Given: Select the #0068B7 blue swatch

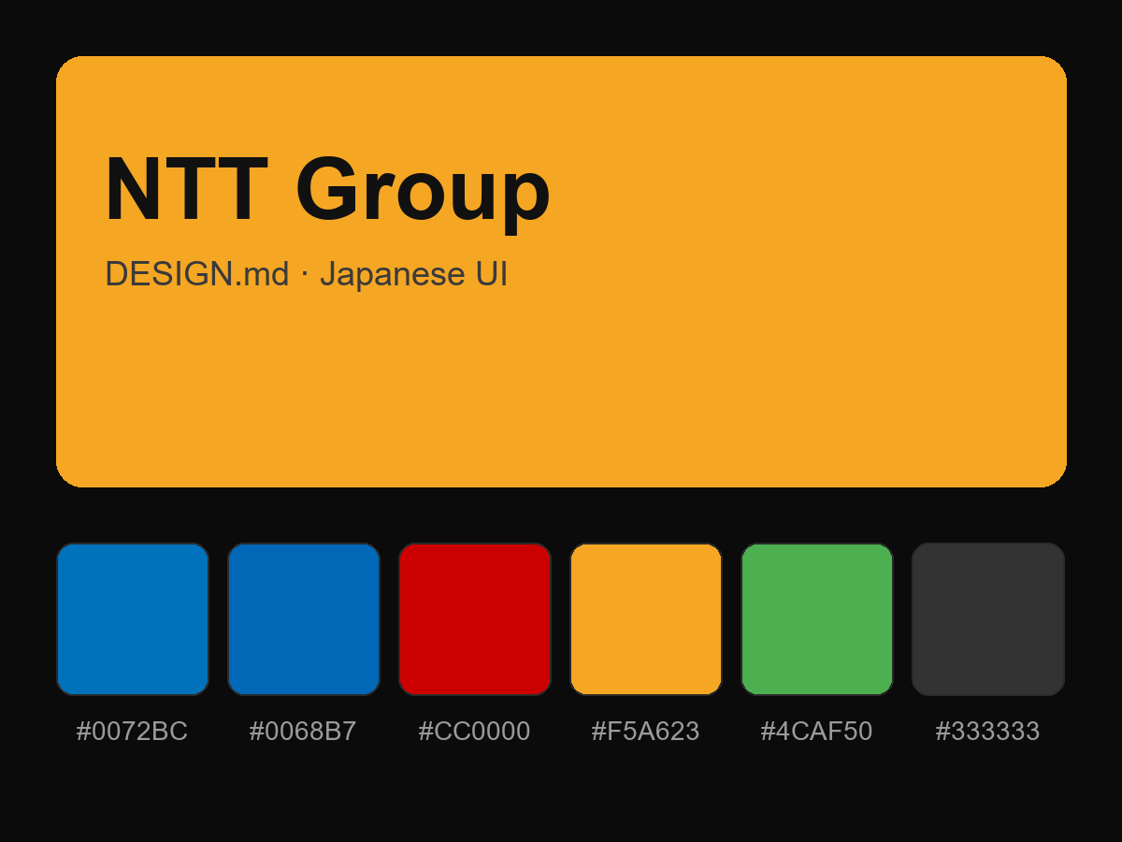Looking at the screenshot, I should pyautogui.click(x=304, y=619).
